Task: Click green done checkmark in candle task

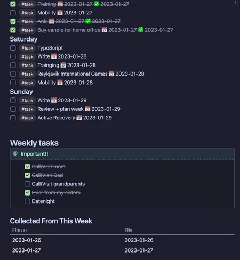Action: coord(141,30)
